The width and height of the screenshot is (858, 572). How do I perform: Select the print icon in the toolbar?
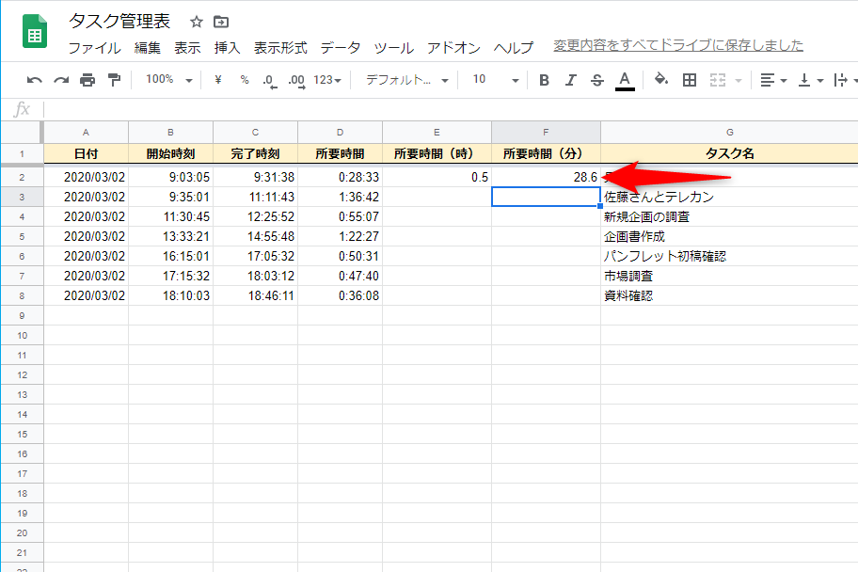(x=85, y=80)
